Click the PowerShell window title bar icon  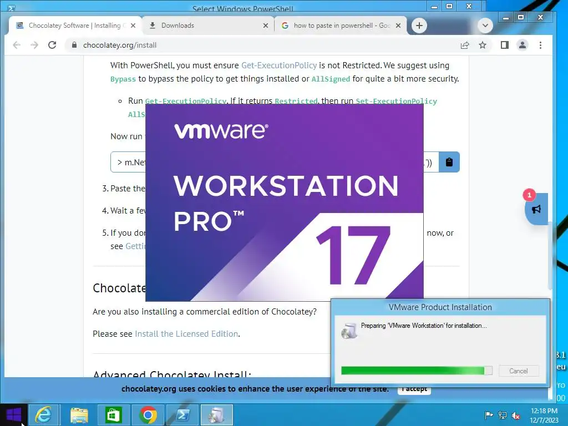pyautogui.click(x=11, y=8)
